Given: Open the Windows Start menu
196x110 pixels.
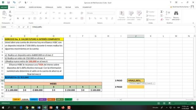Looking at the screenshot, I should click(3, 108).
